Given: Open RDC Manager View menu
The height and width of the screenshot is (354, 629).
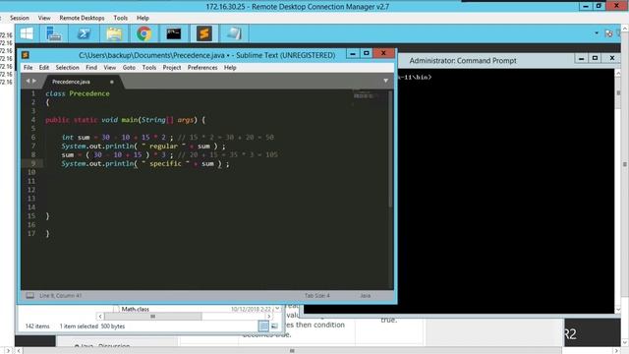Looking at the screenshot, I should (44, 18).
